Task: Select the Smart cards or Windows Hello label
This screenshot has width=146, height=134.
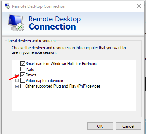Action: 61,64
